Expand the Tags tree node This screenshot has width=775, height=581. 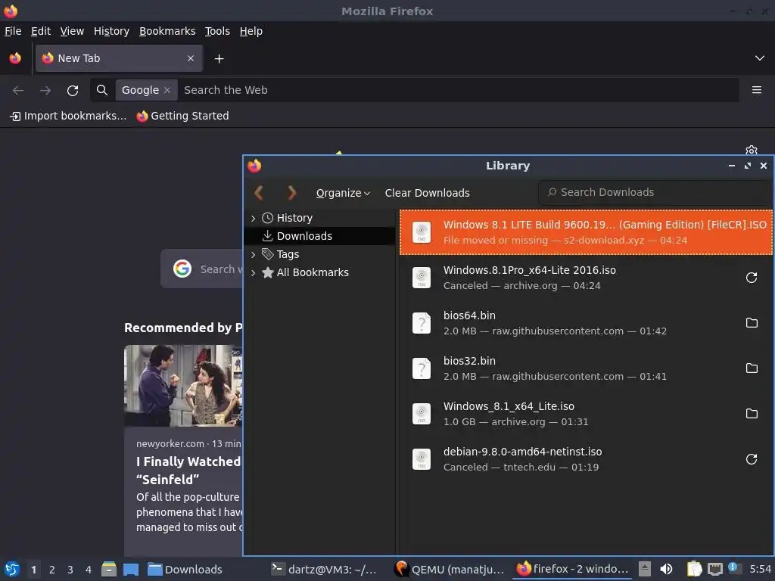(x=253, y=254)
